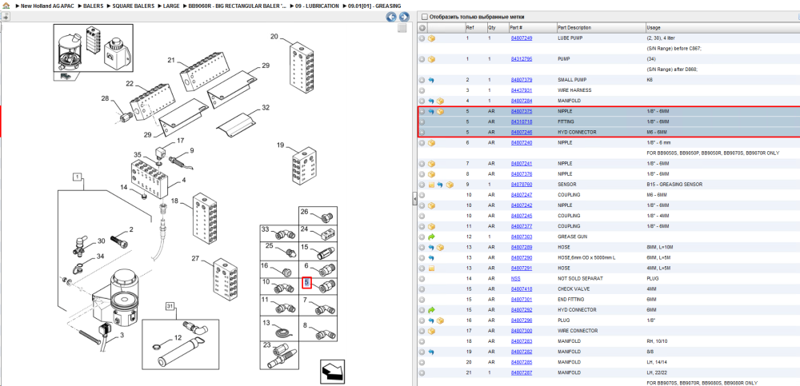This screenshot has height=386, width=800.
Task: Add LUBE PUMP 84807249 row with plus icon
Action: tap(422, 38)
